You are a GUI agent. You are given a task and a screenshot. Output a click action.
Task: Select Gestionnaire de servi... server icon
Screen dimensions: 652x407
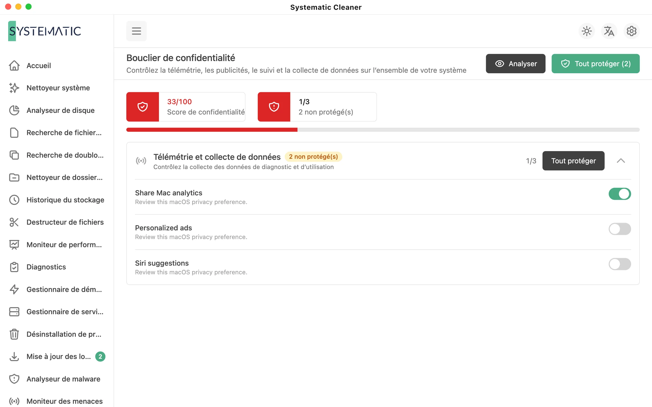pos(14,312)
